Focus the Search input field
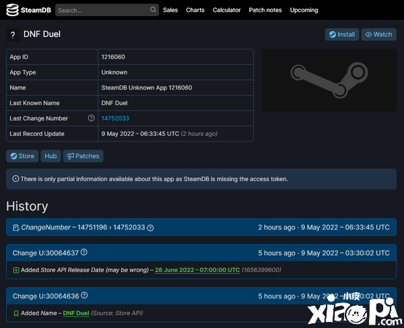This screenshot has height=328, width=404. coord(107,10)
